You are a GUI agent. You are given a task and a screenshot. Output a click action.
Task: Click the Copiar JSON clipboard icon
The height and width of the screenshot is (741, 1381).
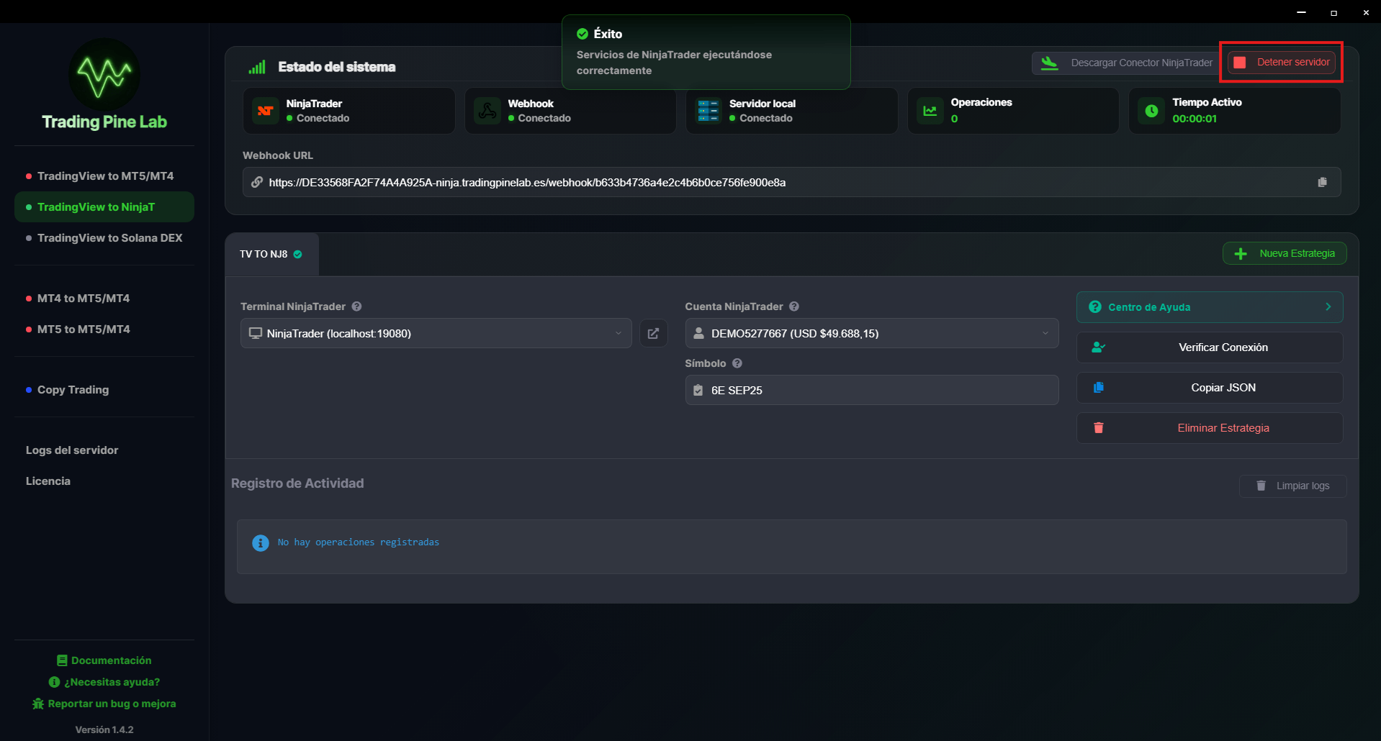(x=1098, y=387)
